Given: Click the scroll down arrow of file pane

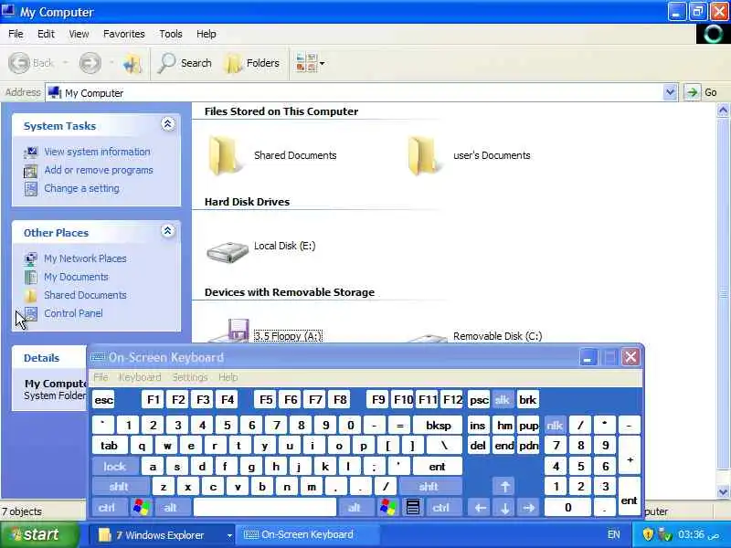Looking at the screenshot, I should tap(723, 491).
